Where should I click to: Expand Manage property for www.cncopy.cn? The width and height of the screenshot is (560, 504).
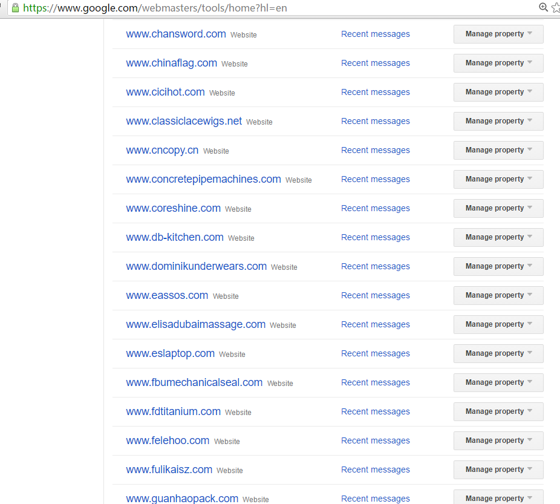[x=498, y=151]
